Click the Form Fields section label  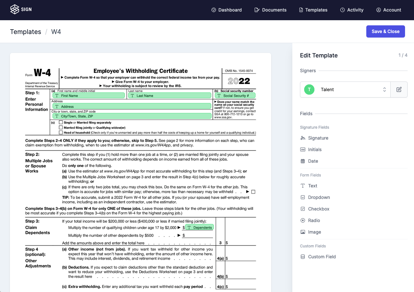pyautogui.click(x=311, y=175)
